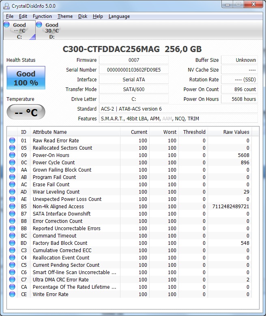Screen dimensions: 266x316
Task: Click status icon for Factory Bad Block Count
Action: pyautogui.click(x=12, y=243)
